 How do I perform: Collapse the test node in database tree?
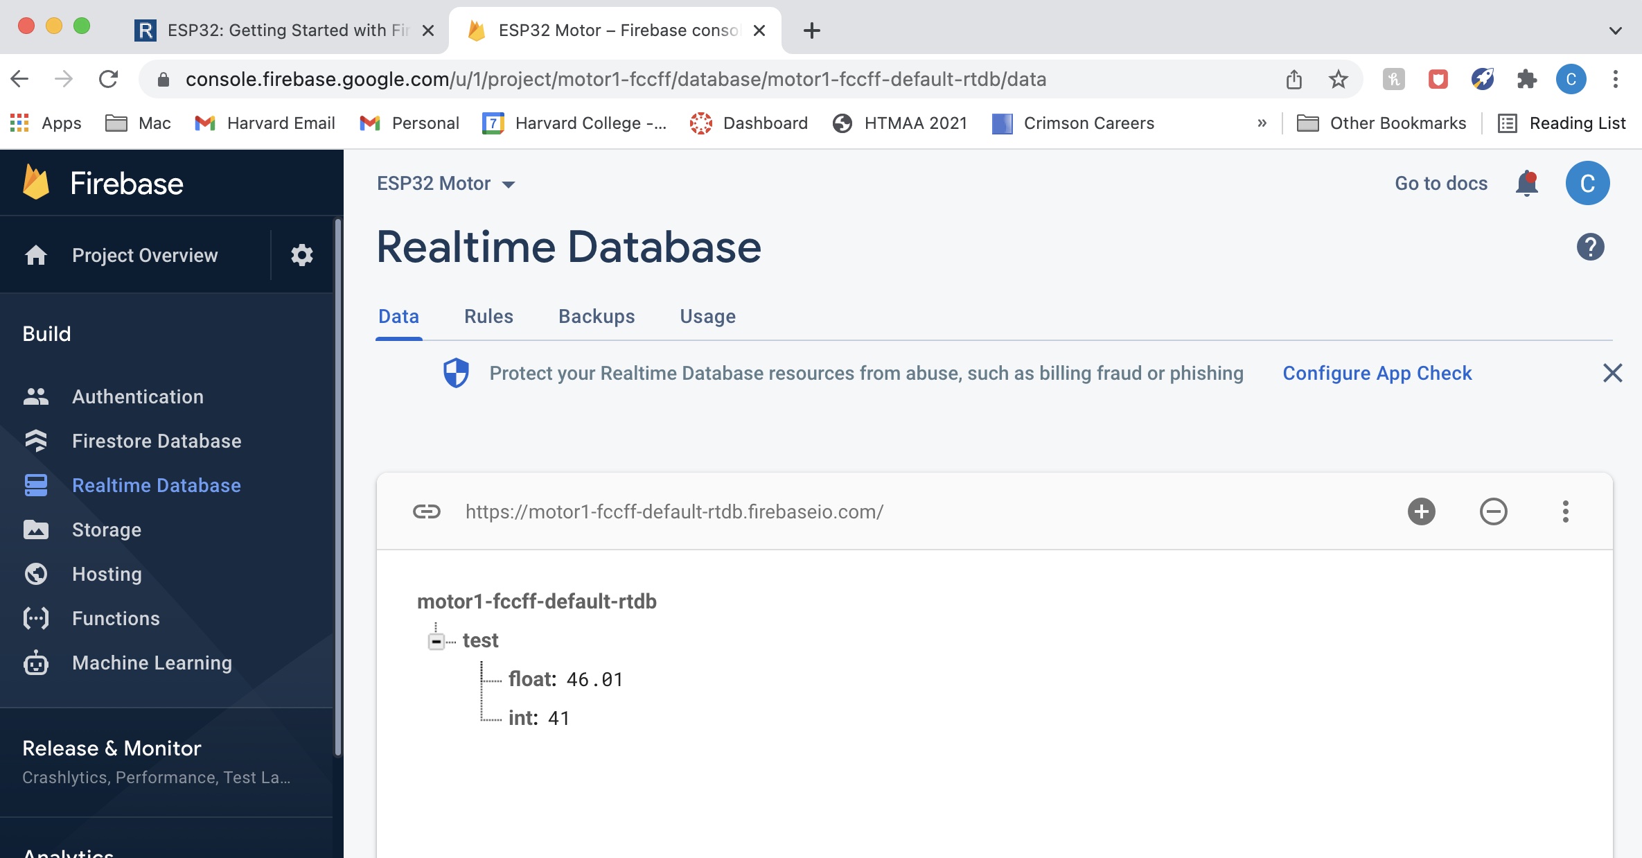pyautogui.click(x=434, y=641)
